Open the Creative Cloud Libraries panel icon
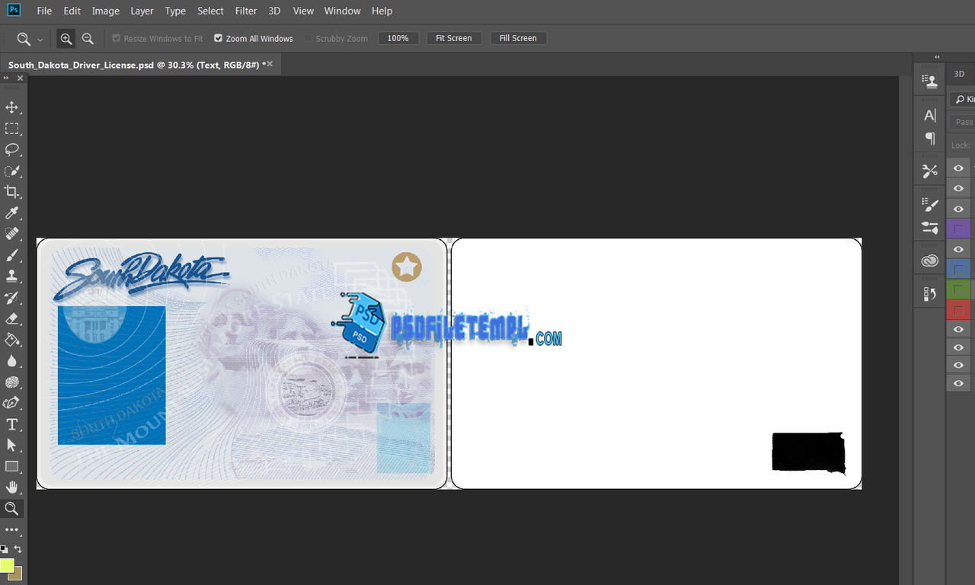The width and height of the screenshot is (975, 585). pos(929,261)
